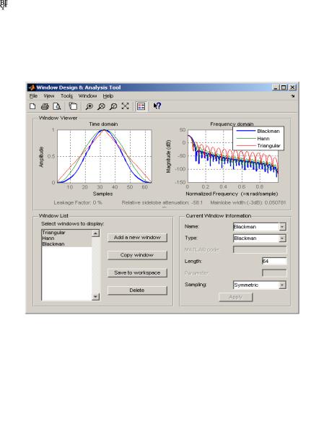
Task: Click the green Hann legend line sample
Action: (245, 138)
